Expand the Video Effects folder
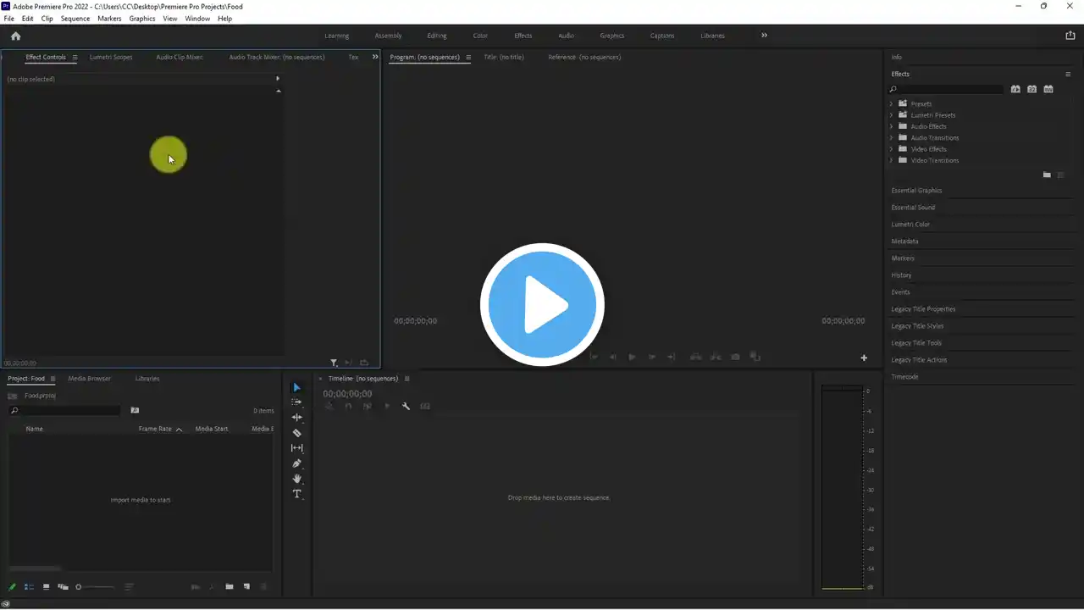1084x610 pixels. click(891, 149)
